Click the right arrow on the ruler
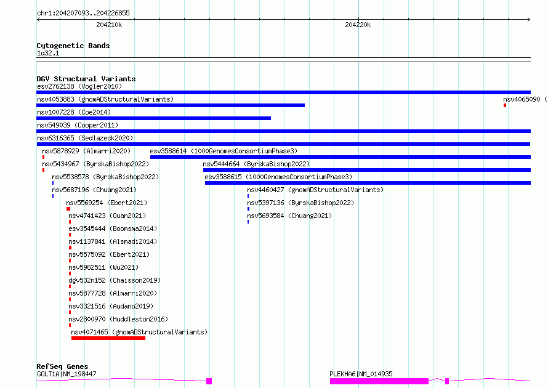The width and height of the screenshot is (548, 388). pos(529,19)
